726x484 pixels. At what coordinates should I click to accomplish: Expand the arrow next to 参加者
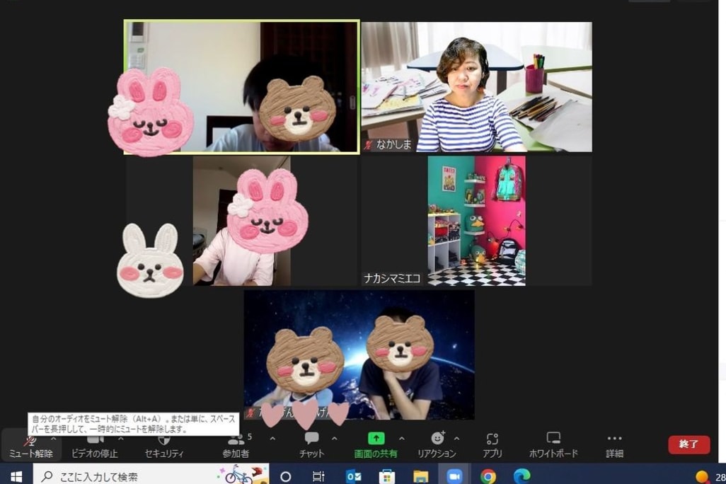tap(272, 439)
